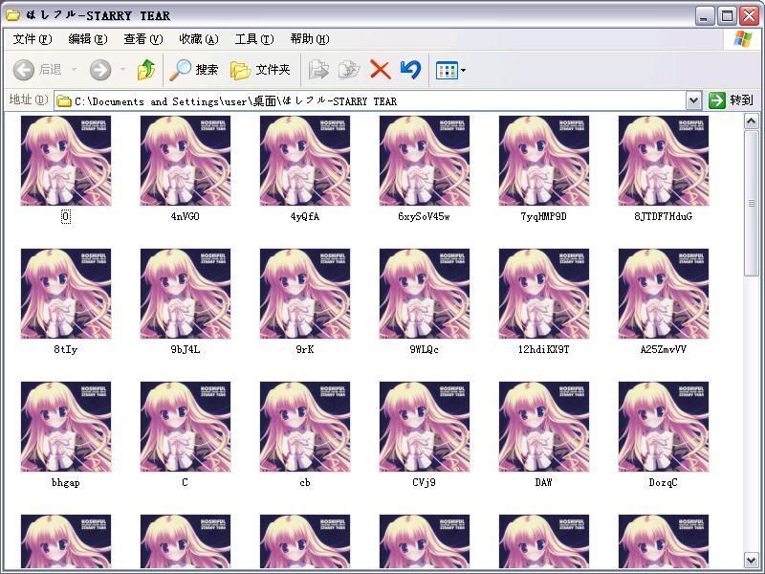The height and width of the screenshot is (574, 765).
Task: Select the thumbnail named C
Action: coord(186,427)
